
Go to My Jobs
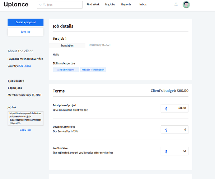110,5
